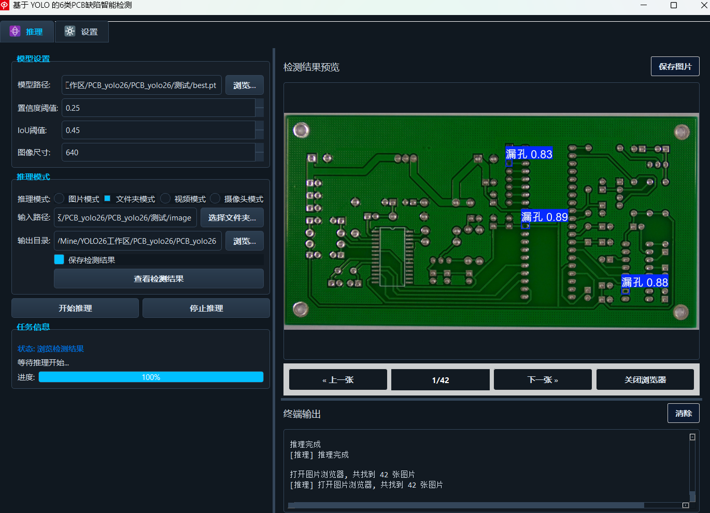Click 查看检测结果 button
This screenshot has width=710, height=513.
point(159,279)
